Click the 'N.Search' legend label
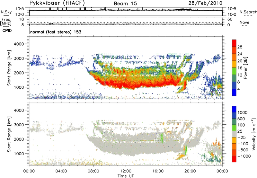 click(x=248, y=12)
